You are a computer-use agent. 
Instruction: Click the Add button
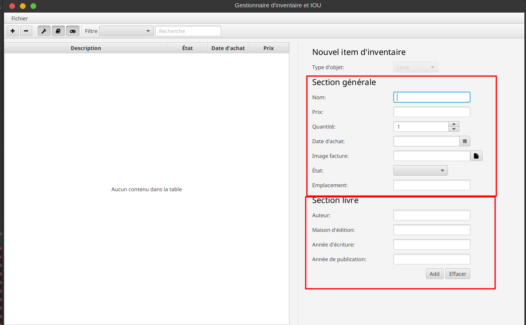click(x=435, y=274)
